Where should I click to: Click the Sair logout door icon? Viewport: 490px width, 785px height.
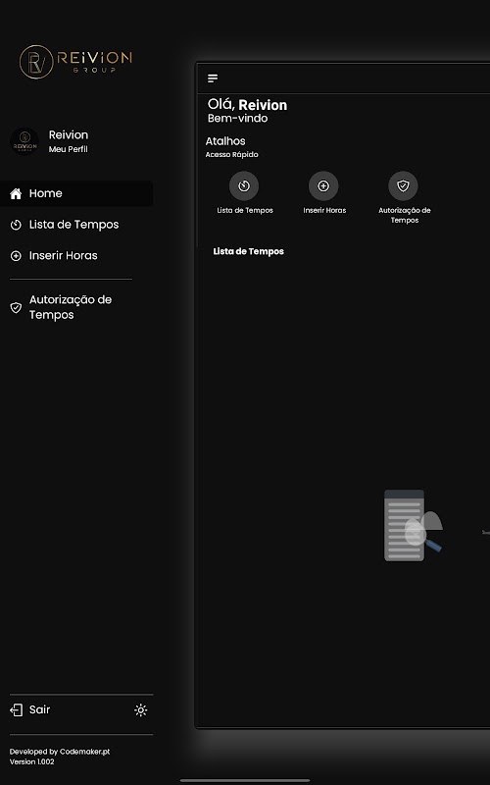(17, 709)
